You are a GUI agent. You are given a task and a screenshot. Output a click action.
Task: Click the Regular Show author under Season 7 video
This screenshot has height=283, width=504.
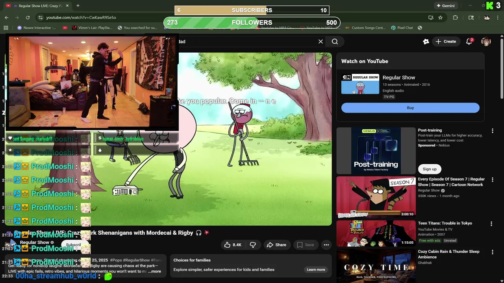point(429,191)
